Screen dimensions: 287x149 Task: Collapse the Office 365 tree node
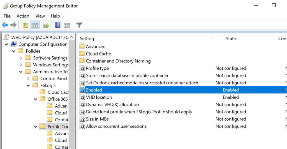[x=36, y=99]
